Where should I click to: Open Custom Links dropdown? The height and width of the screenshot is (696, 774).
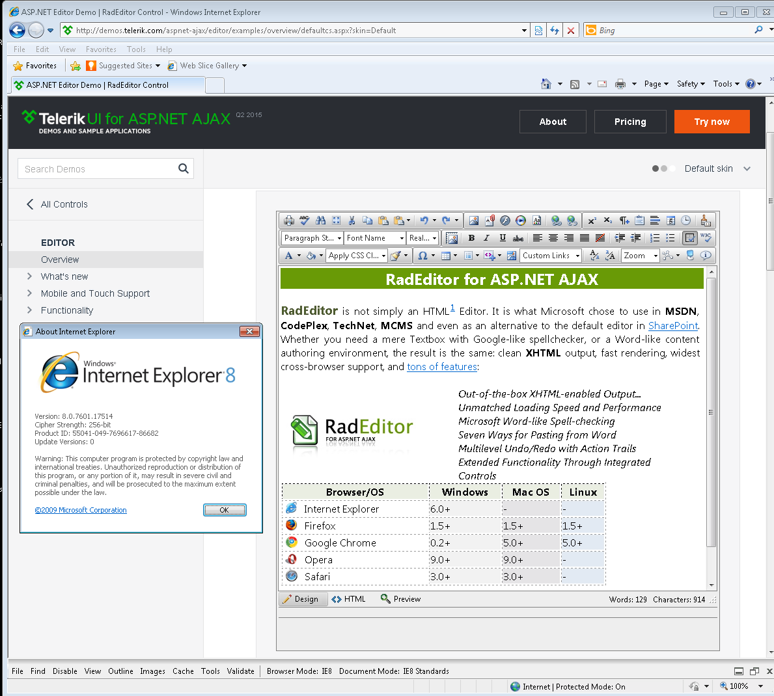click(x=551, y=256)
